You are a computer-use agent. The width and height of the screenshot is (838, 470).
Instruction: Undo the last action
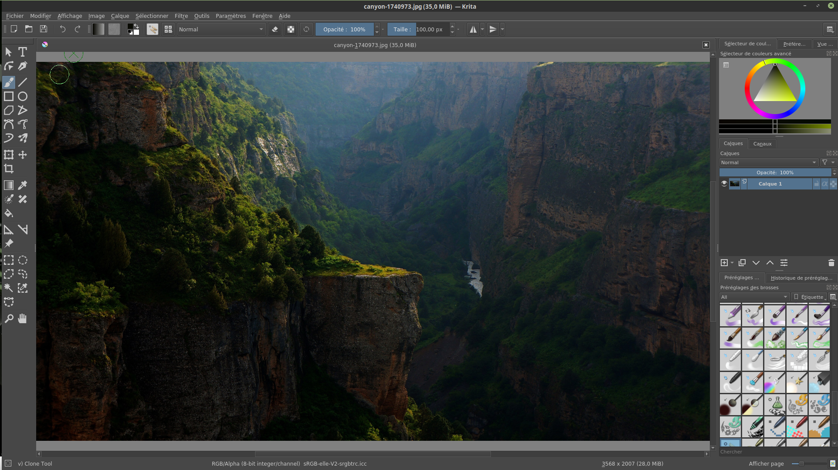tap(63, 29)
